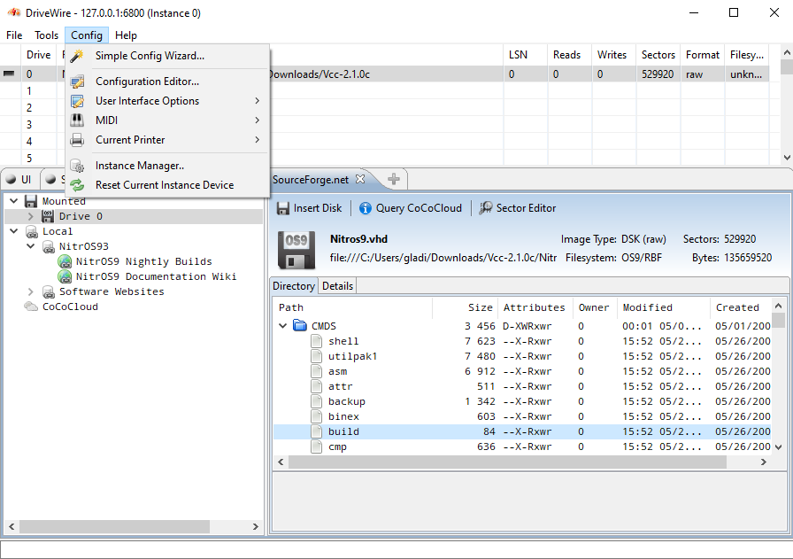Screen dimensions: 793x559
Task: Close the SourceForge.net tab
Action: [360, 179]
